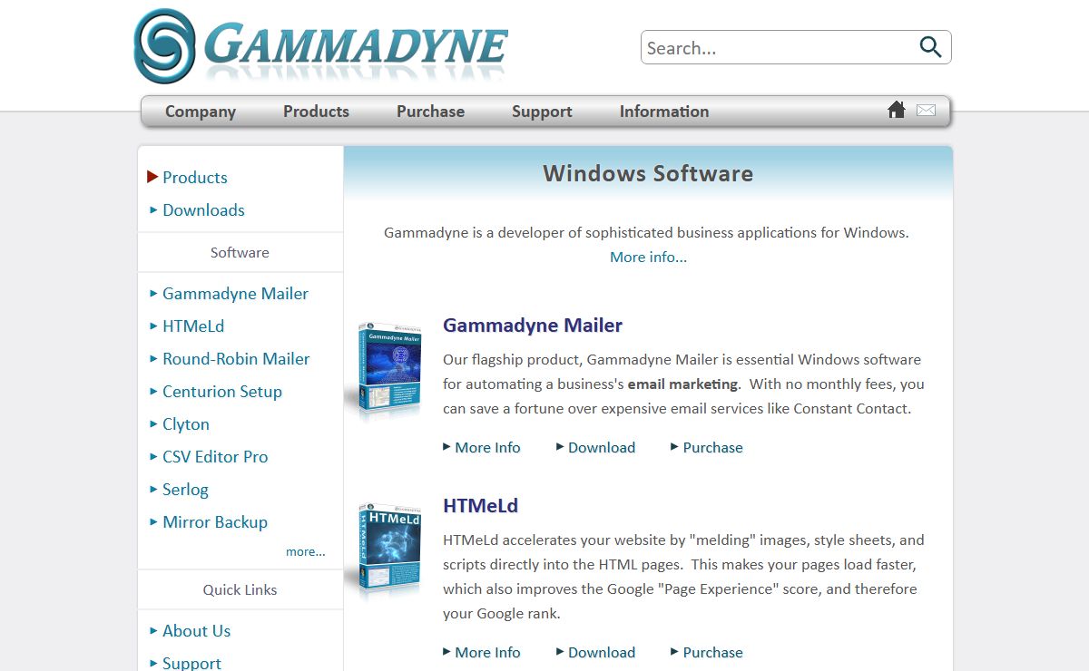Click the 'Software' sidebar section label
This screenshot has height=671, width=1089.
pos(240,253)
